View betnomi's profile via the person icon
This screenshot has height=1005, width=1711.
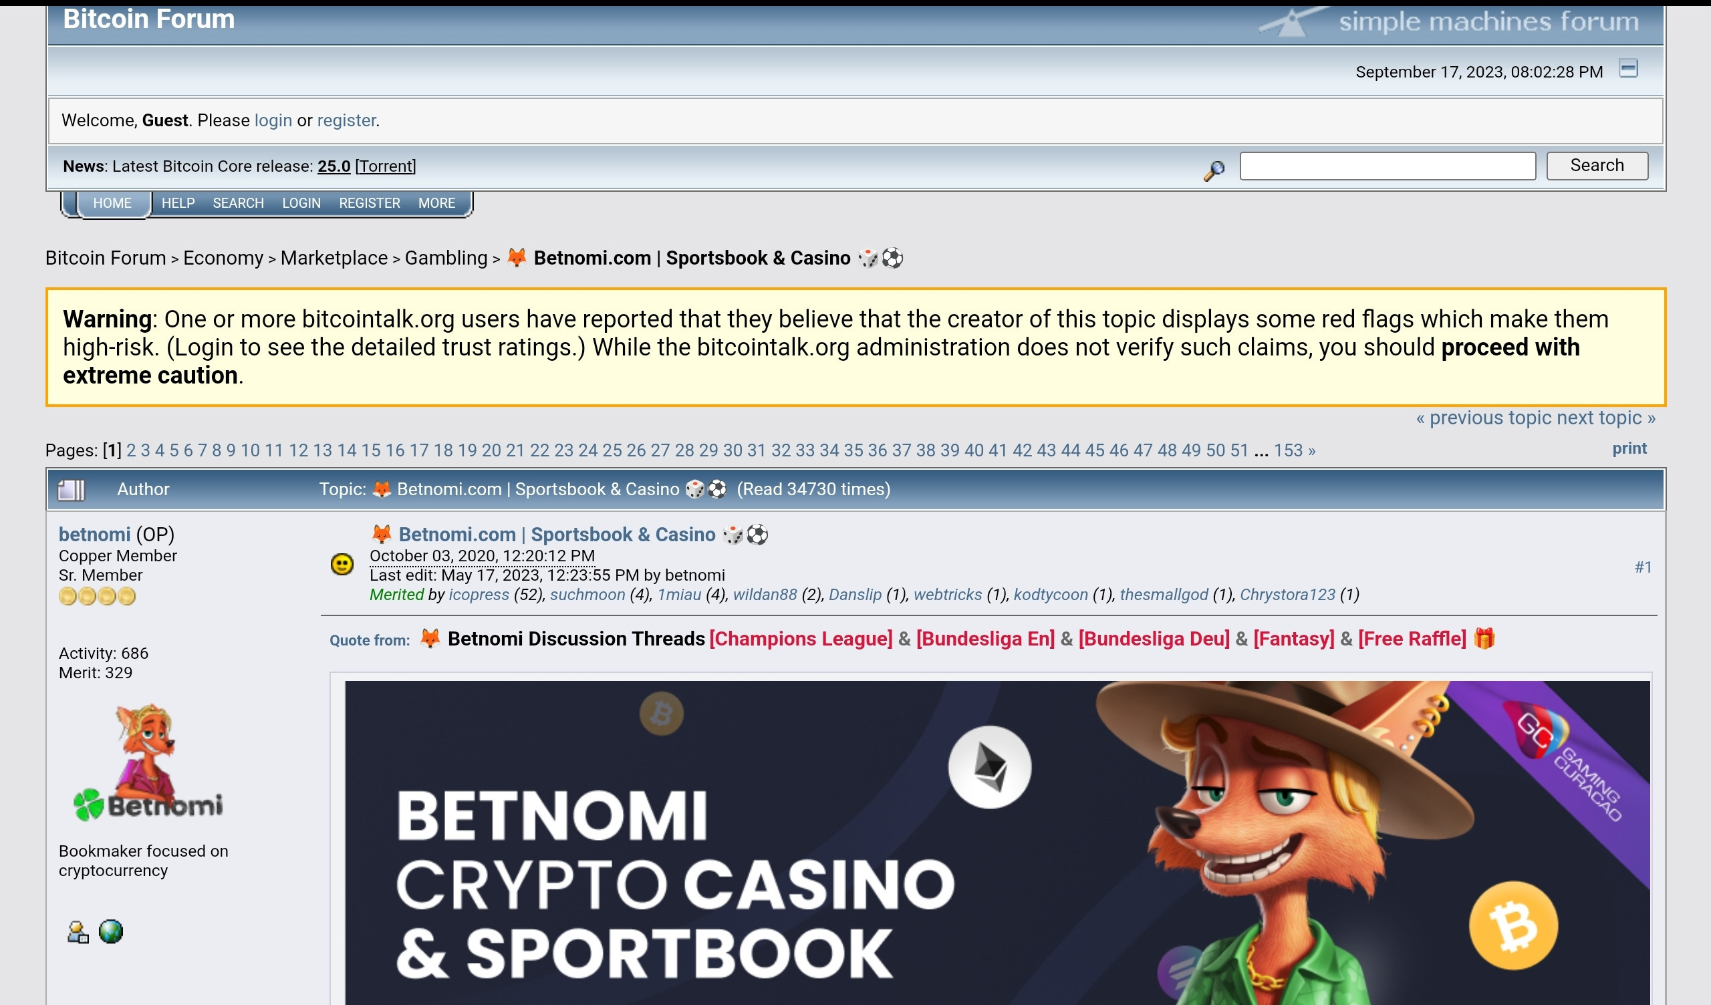(78, 932)
